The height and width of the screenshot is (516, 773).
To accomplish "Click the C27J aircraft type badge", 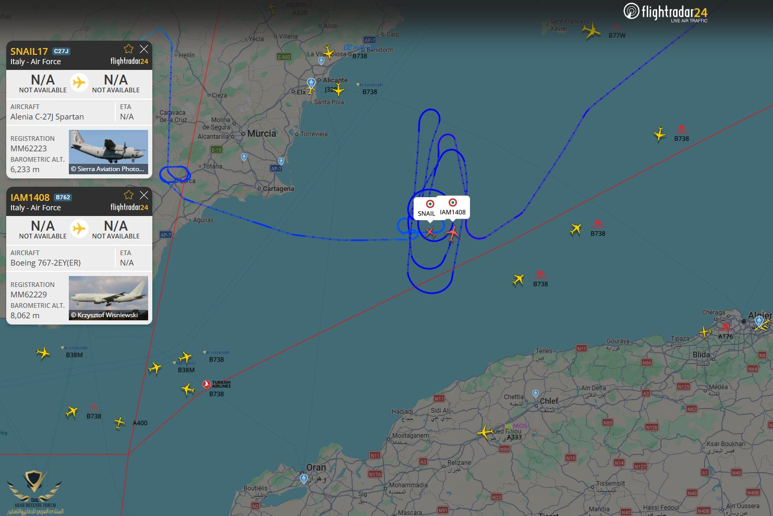I will tap(62, 51).
